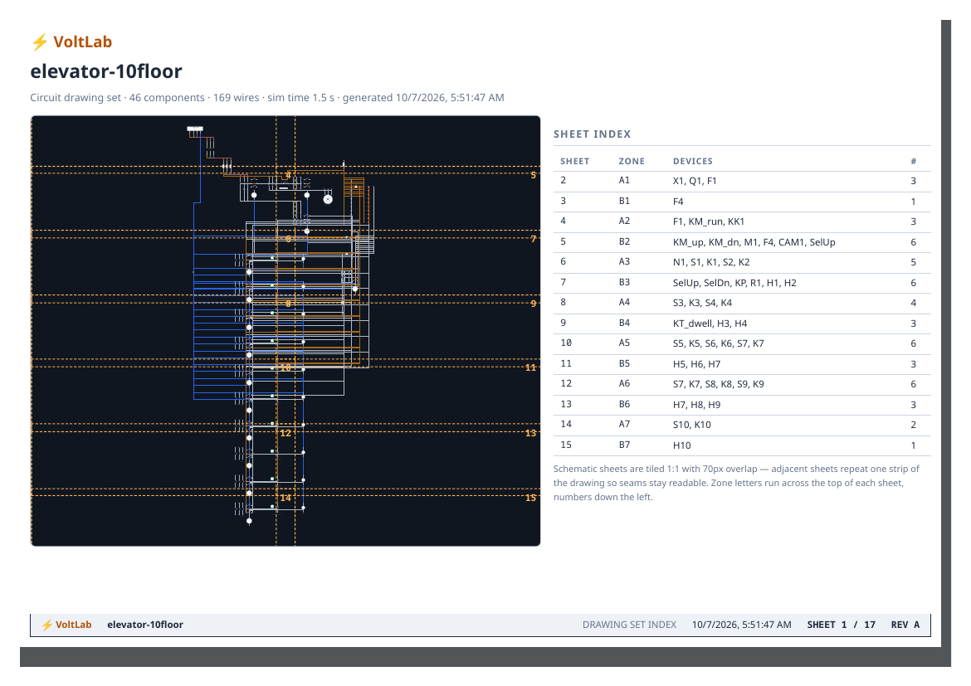Select the 'S5, K5, S6, K6, S7, K7' cell
Screen dimensions: 971x686
click(x=719, y=343)
